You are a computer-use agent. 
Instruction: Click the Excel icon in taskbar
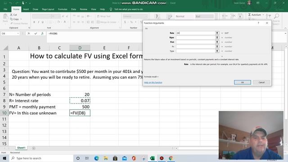pos(152,158)
